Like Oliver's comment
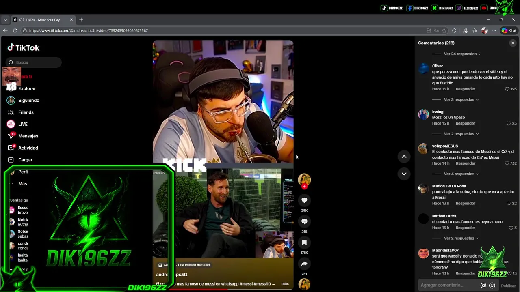 507,89
